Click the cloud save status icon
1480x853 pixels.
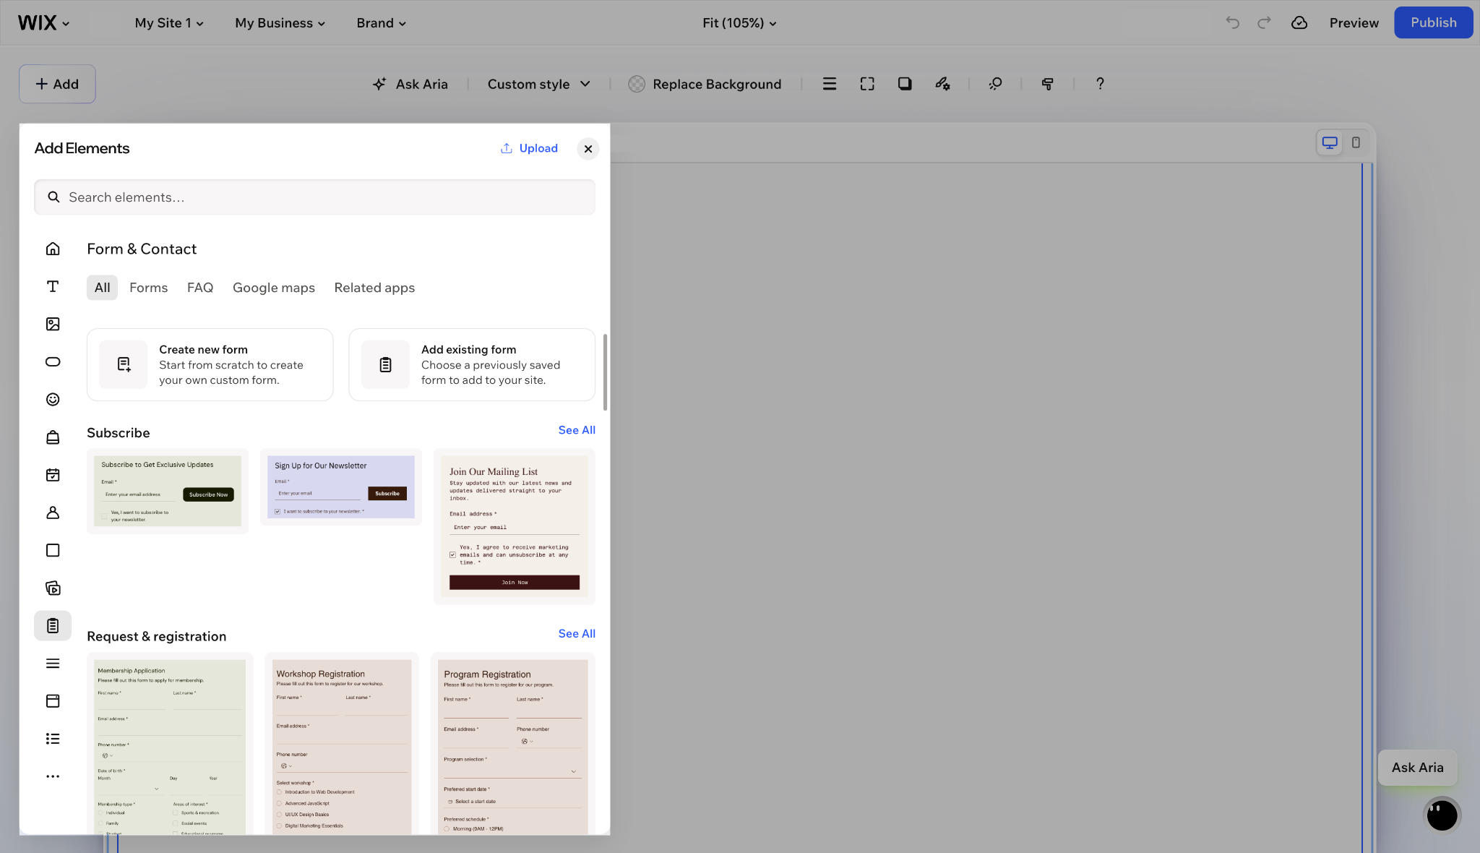coord(1299,22)
